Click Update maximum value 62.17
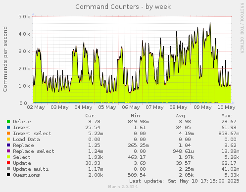Screen dimensions: 246x192 pyautogui.click(x=229, y=163)
